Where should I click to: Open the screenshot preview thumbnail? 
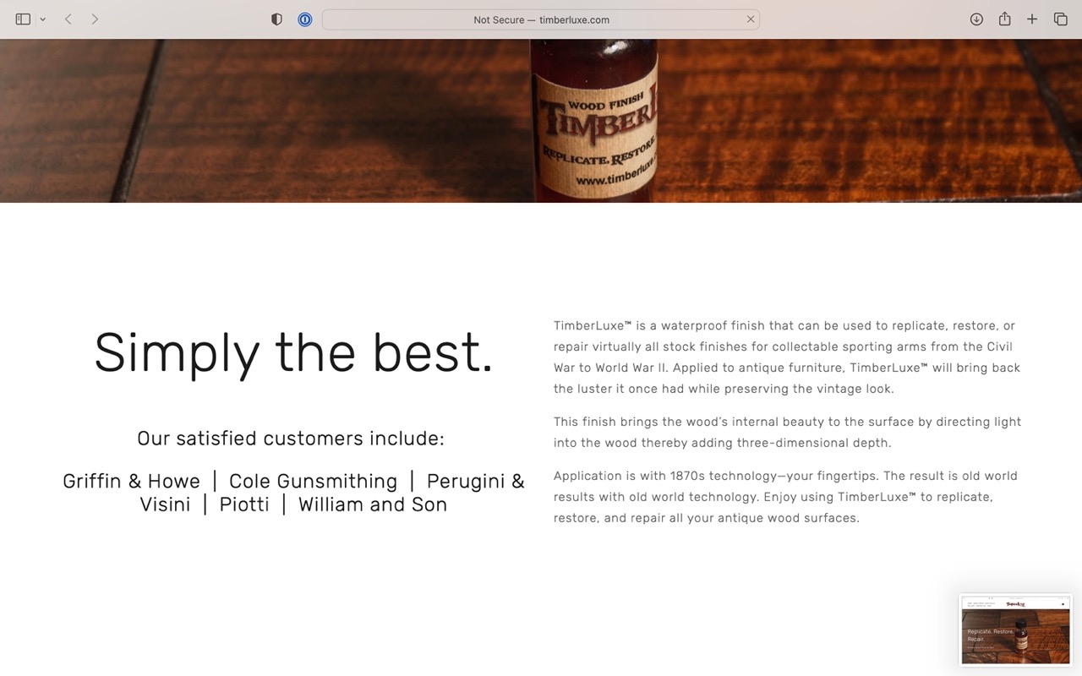coord(1015,630)
